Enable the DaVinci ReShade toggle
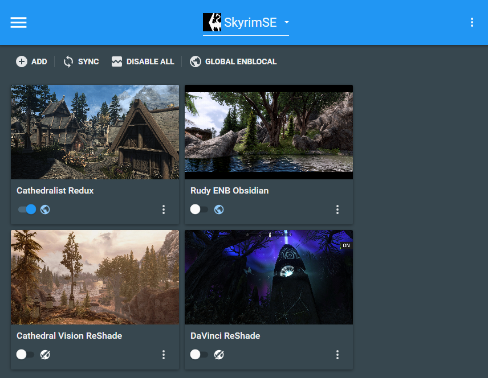 coord(199,355)
